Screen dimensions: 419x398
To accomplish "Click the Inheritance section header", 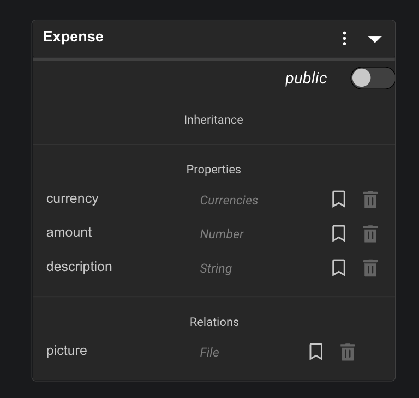I will click(213, 120).
